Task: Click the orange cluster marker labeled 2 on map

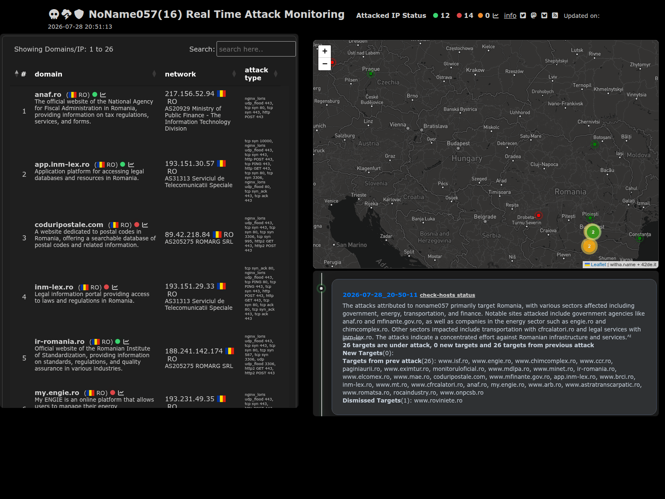Action: pyautogui.click(x=589, y=246)
